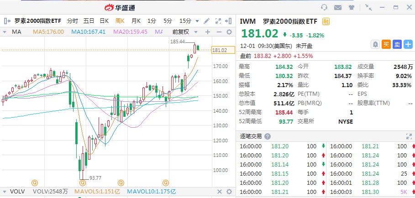The height and width of the screenshot is (198, 415).
Task: Click the blue 卖 sell button
Action: click(397, 44)
